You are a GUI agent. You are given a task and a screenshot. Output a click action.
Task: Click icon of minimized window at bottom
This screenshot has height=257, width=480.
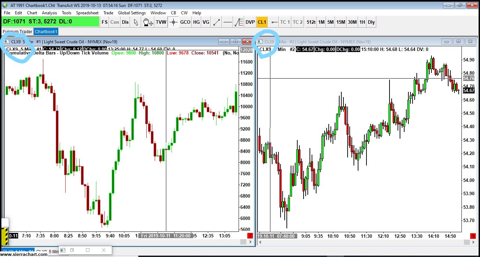click(63, 250)
